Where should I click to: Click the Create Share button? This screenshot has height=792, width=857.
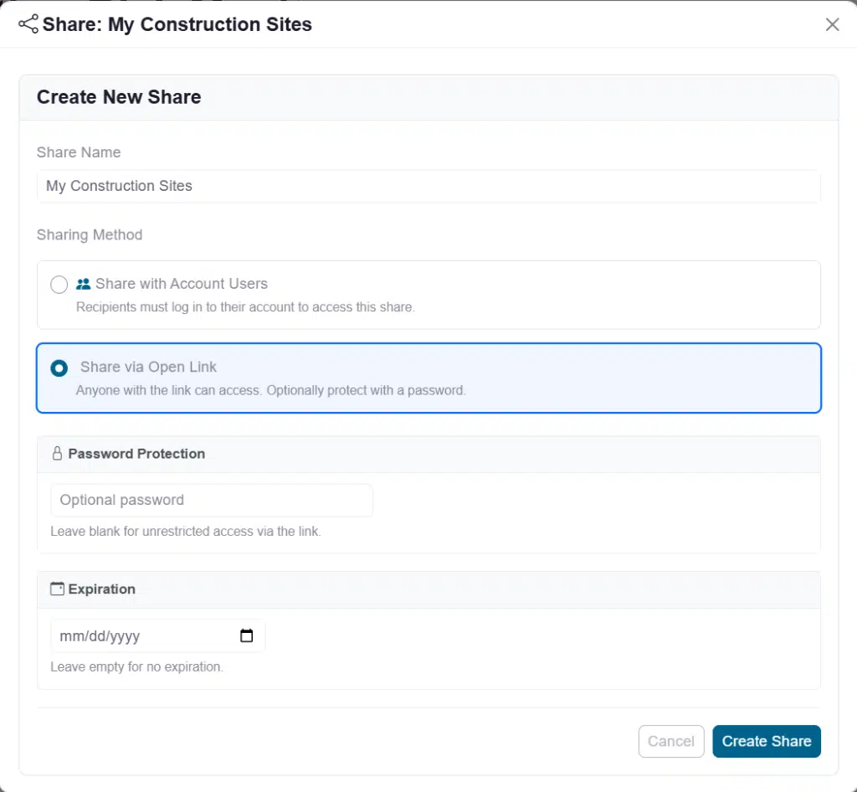766,741
